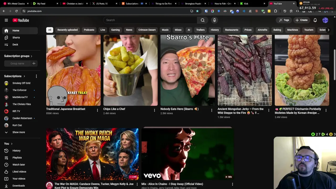336x189 pixels.
Task: Open the Tags button
Action: (284, 20)
